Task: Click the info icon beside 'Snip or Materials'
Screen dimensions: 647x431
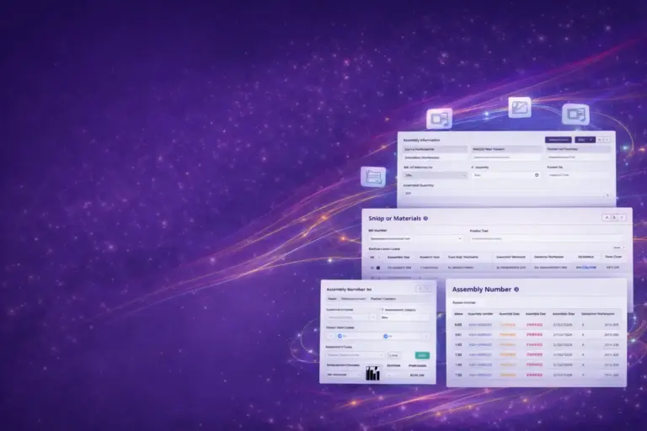Action: [x=425, y=218]
